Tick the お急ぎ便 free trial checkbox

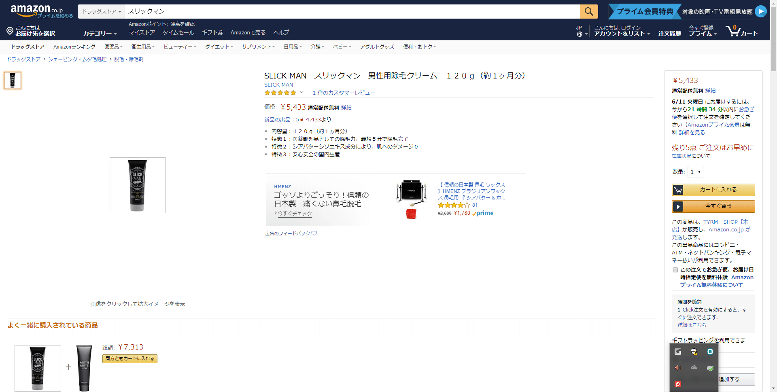(x=675, y=270)
